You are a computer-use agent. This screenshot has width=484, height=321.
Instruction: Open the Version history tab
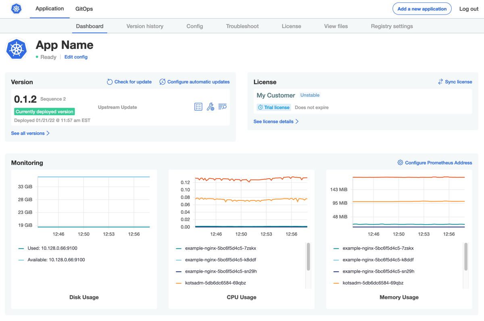pyautogui.click(x=144, y=26)
